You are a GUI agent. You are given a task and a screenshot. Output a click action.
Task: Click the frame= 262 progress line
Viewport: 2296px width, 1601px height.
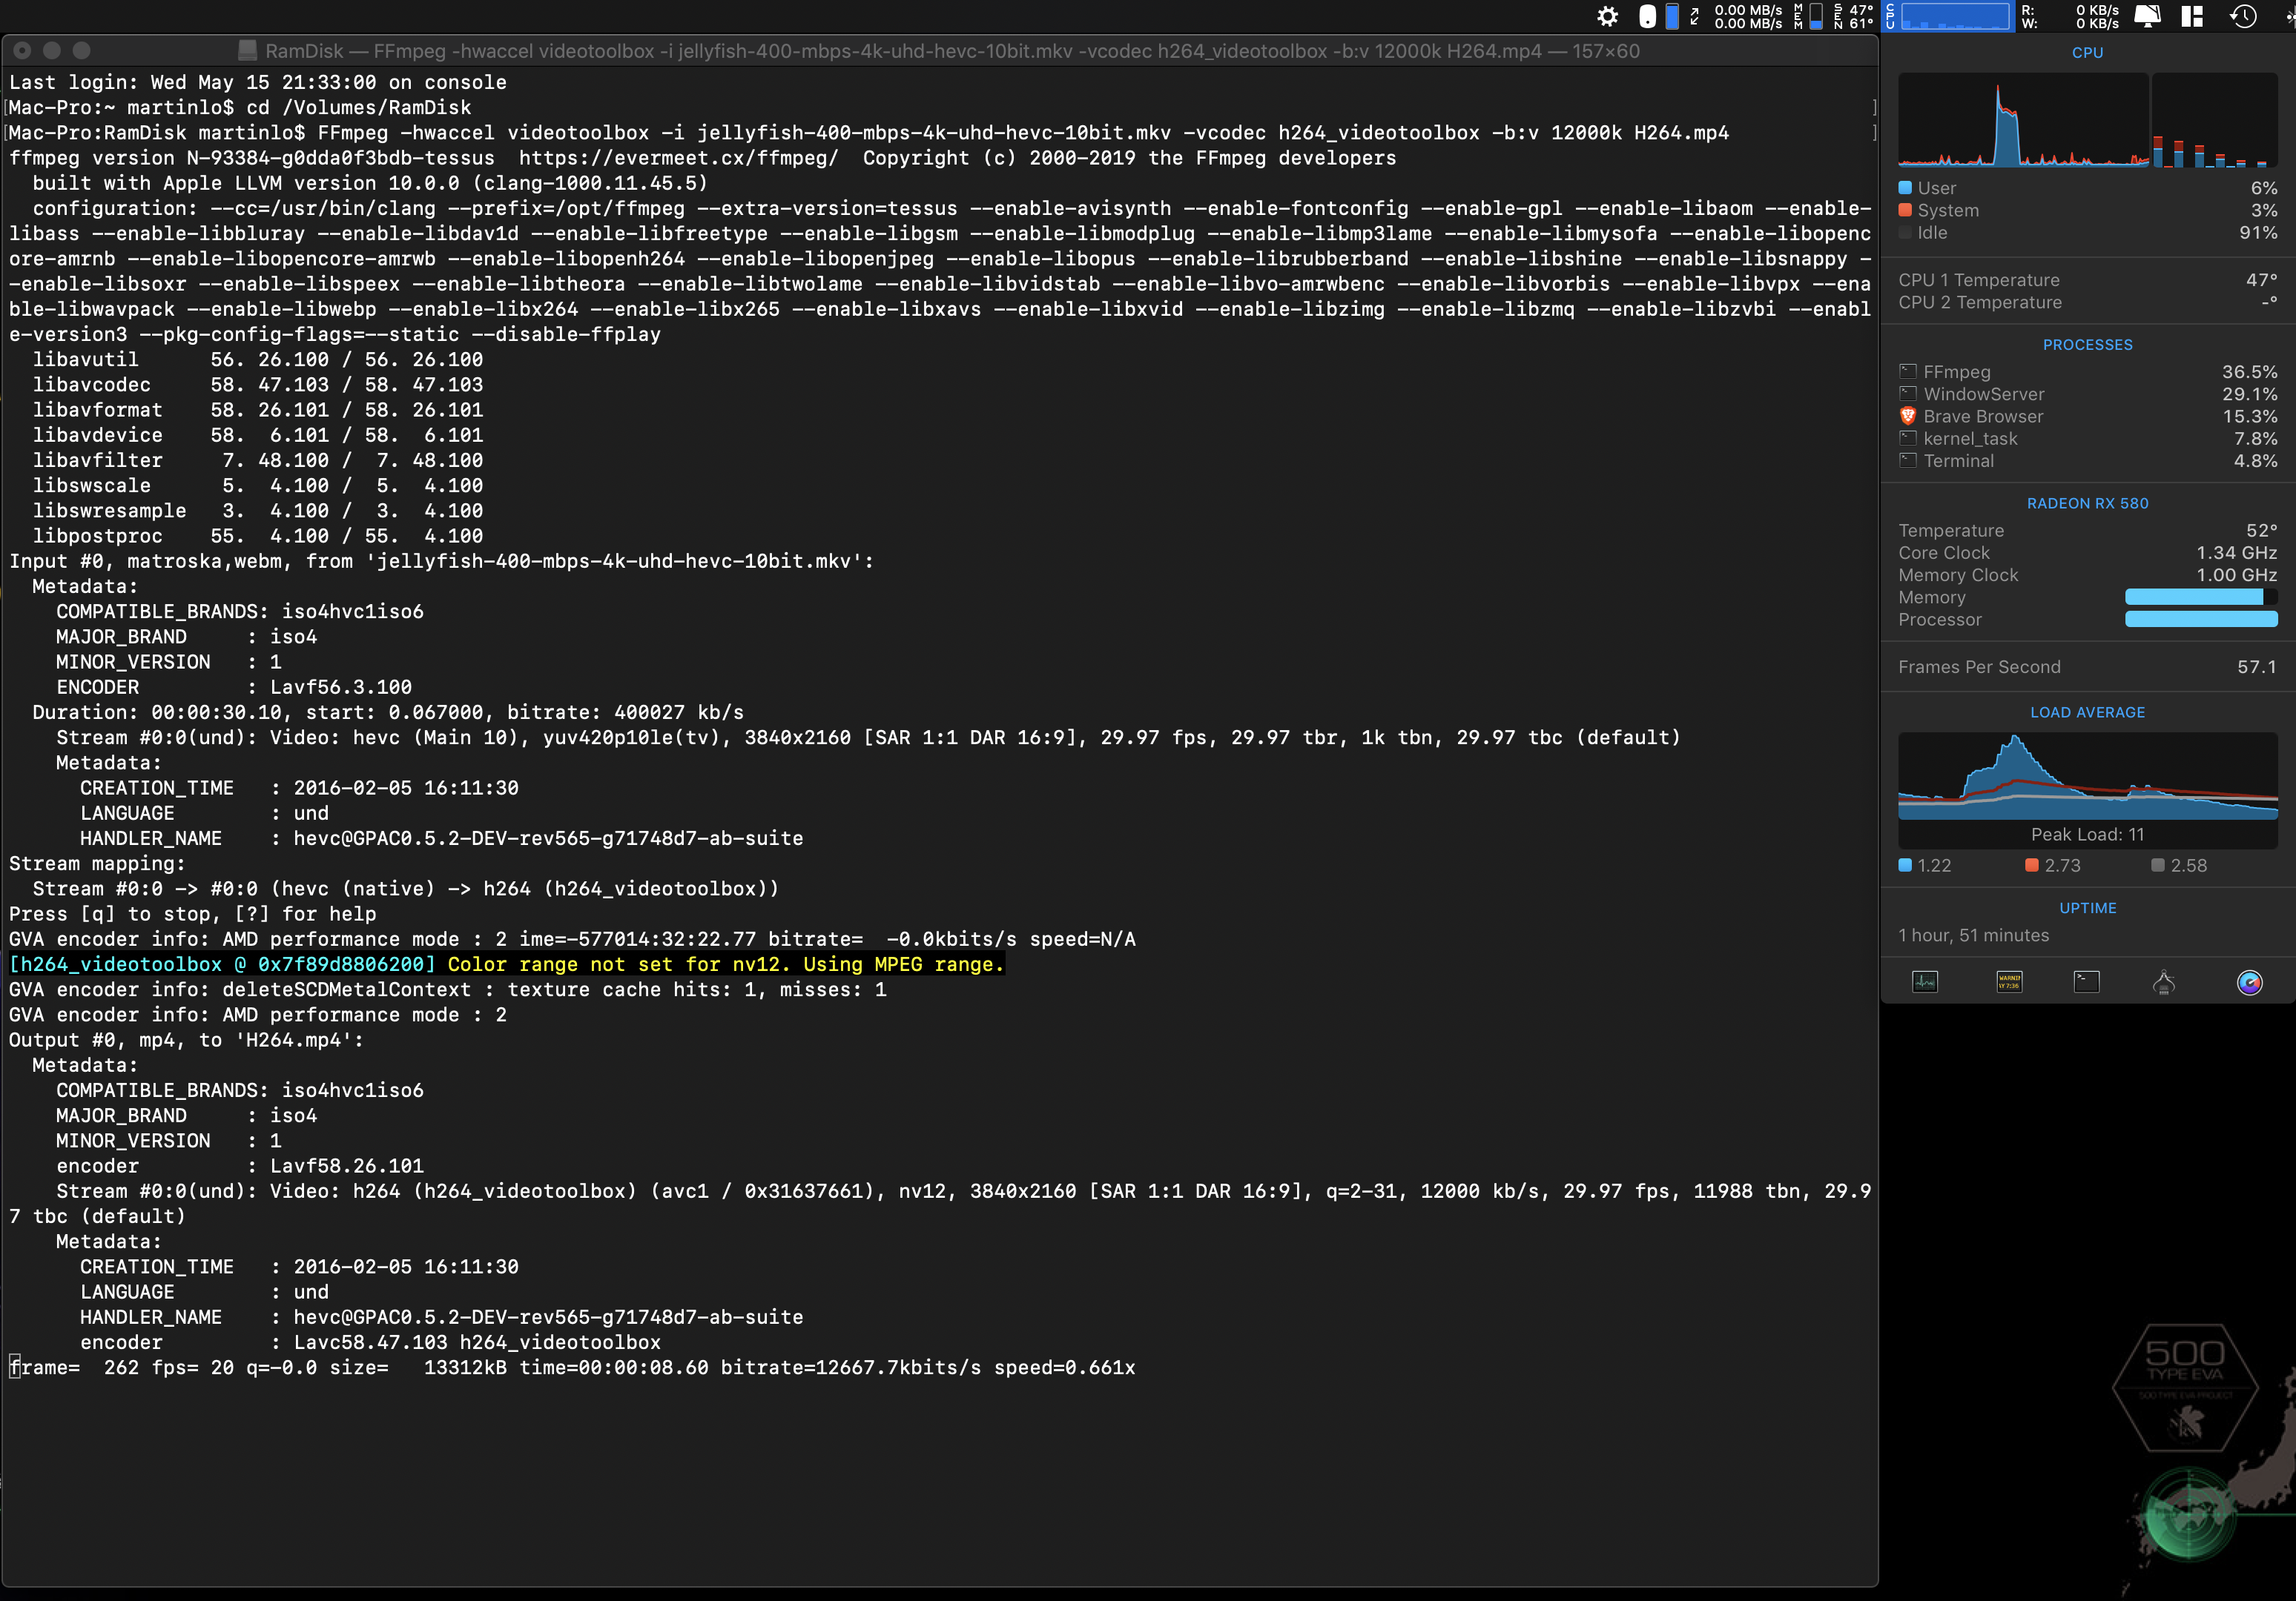coord(572,1367)
